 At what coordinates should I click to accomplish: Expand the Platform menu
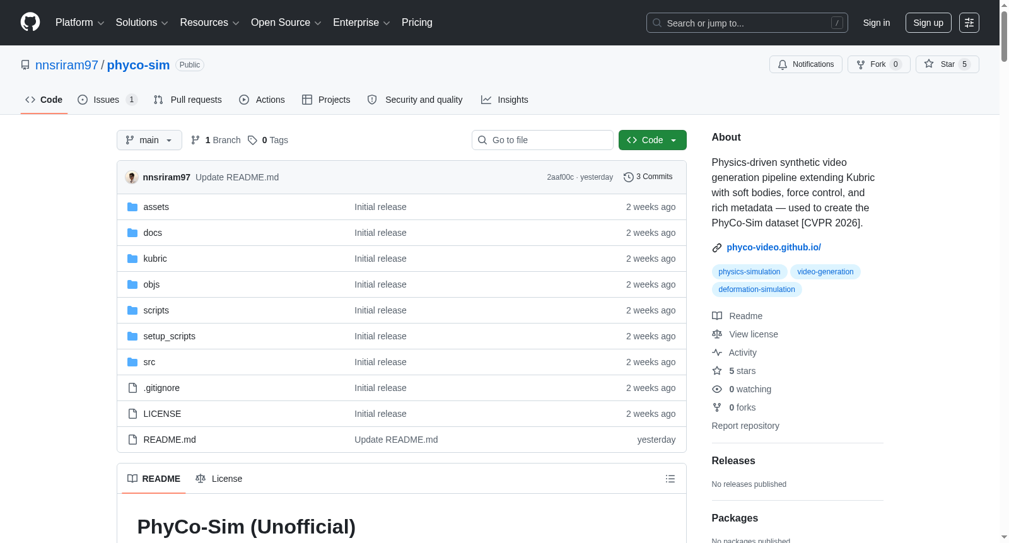[79, 23]
